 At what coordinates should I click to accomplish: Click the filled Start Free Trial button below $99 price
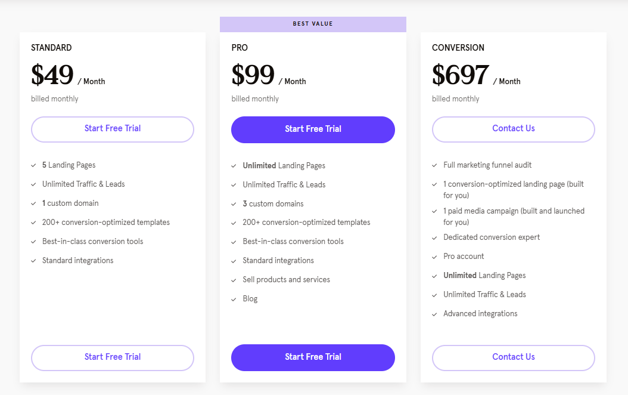tap(313, 129)
